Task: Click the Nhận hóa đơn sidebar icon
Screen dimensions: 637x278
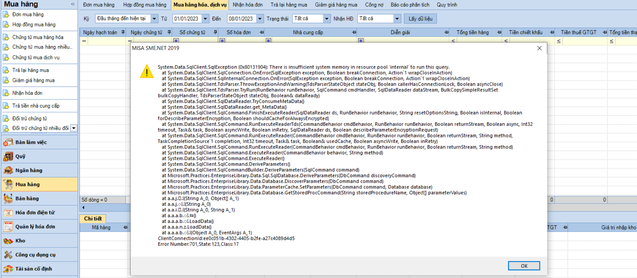Action: (x=6, y=93)
